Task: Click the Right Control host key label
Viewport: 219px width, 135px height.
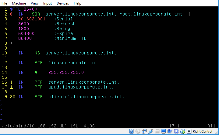Action: pyautogui.click(x=202, y=131)
